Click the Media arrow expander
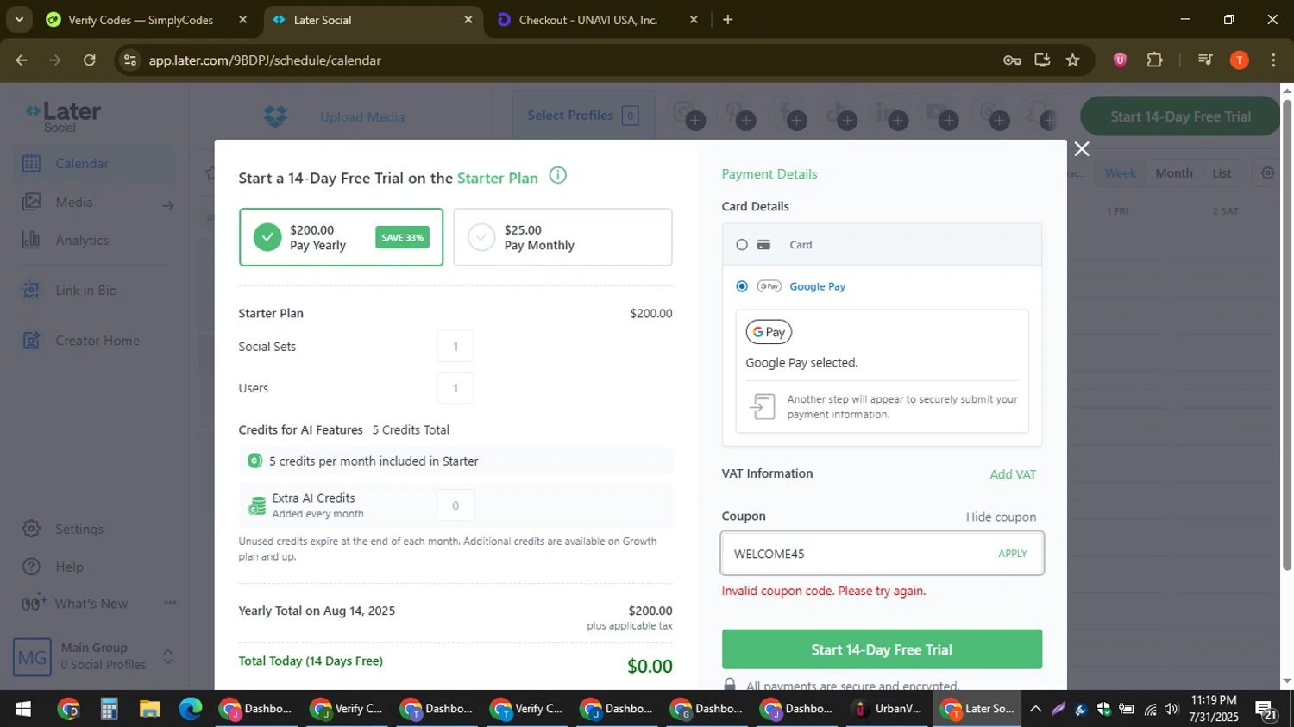This screenshot has height=727, width=1294. [x=167, y=205]
